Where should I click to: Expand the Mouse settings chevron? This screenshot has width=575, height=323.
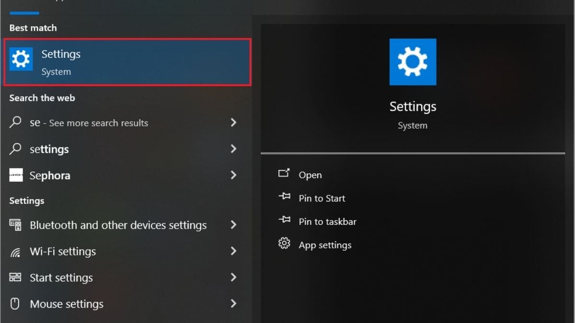(233, 303)
